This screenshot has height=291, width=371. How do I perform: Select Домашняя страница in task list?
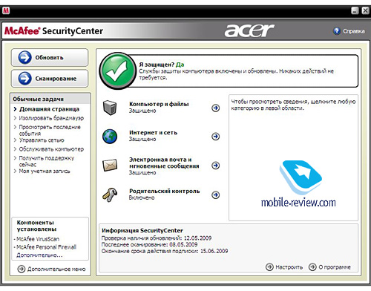click(49, 109)
